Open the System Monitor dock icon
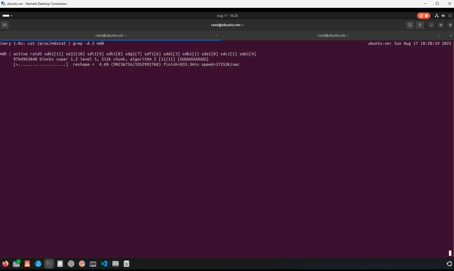The width and height of the screenshot is (454, 271). click(x=93, y=264)
